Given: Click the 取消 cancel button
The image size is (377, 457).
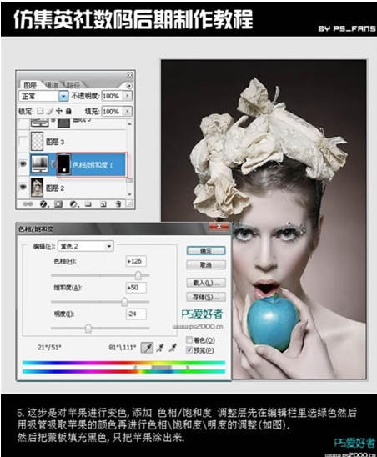Looking at the screenshot, I should (x=206, y=265).
